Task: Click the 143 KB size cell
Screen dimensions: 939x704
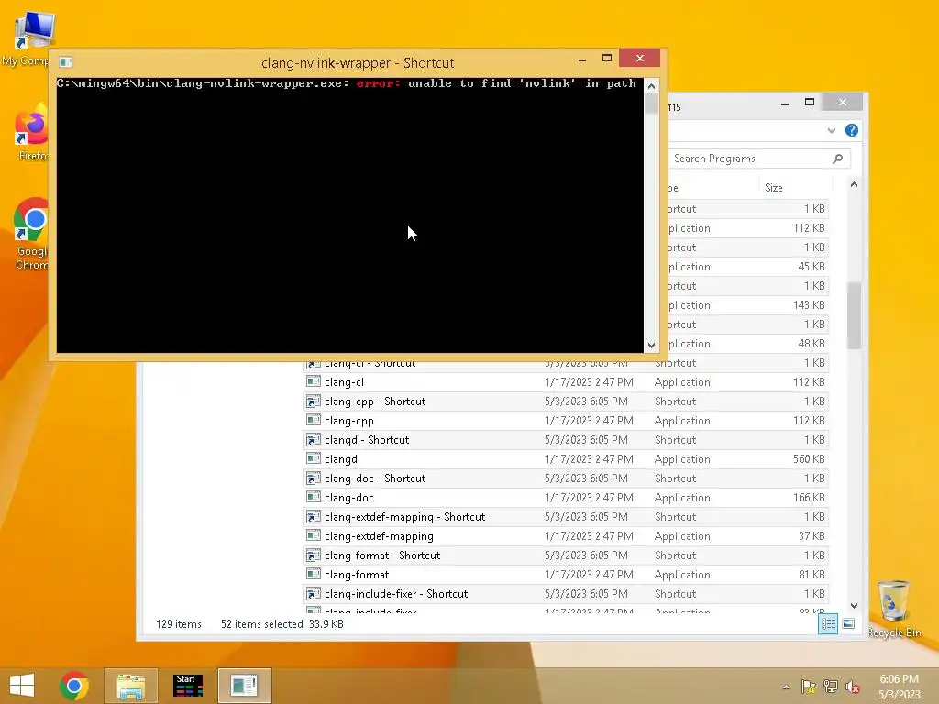Action: coord(809,305)
